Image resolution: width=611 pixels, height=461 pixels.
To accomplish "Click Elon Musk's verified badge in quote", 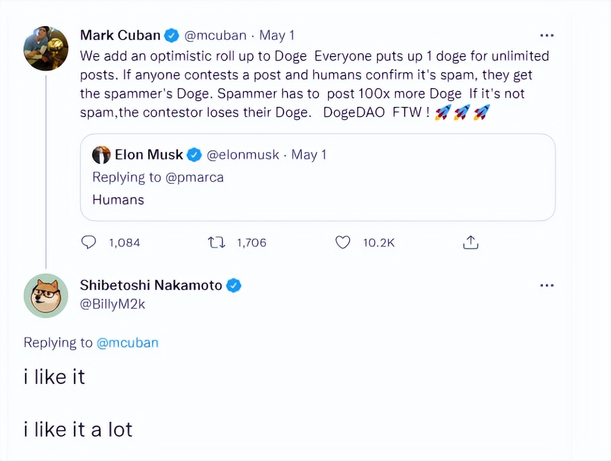I will pyautogui.click(x=194, y=155).
